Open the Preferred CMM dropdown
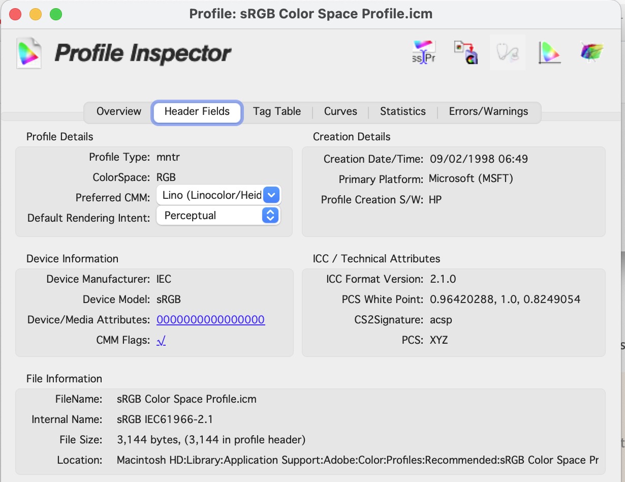The width and height of the screenshot is (625, 482). [x=213, y=195]
